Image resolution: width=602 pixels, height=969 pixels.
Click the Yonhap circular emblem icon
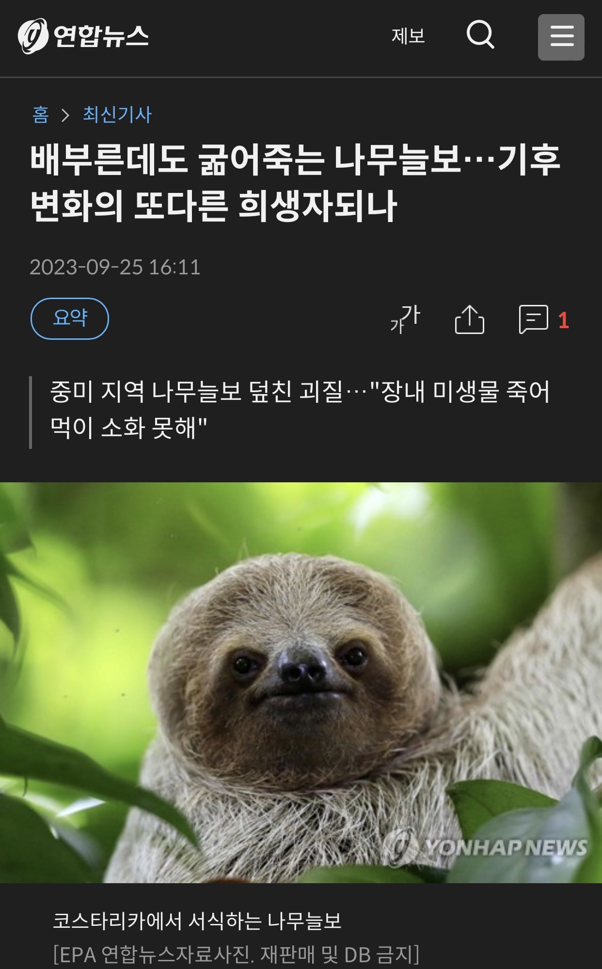pyautogui.click(x=33, y=36)
